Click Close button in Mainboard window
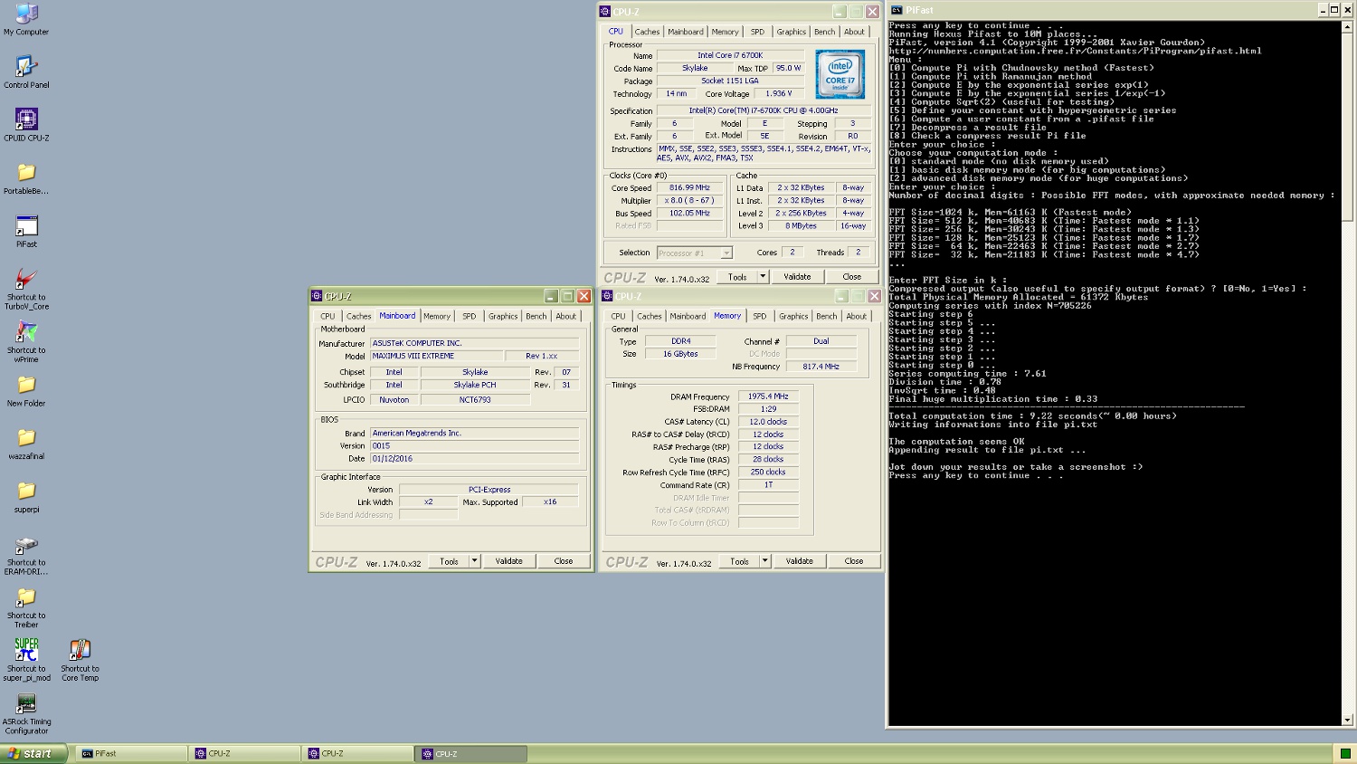Viewport: 1357px width, 764px height. coord(564,561)
